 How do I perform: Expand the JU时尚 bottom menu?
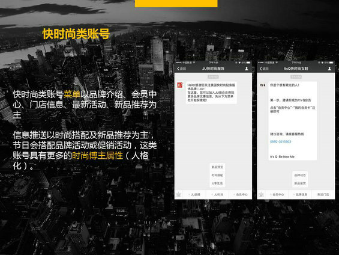tap(217, 194)
